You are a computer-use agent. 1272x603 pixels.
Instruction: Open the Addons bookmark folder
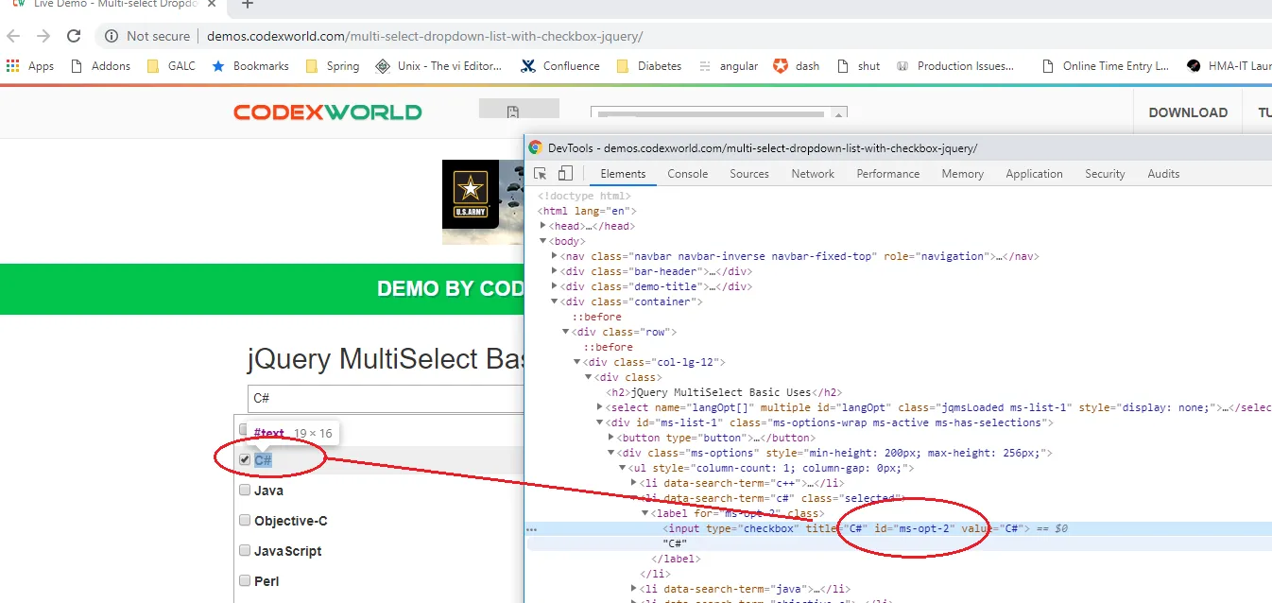click(x=100, y=66)
